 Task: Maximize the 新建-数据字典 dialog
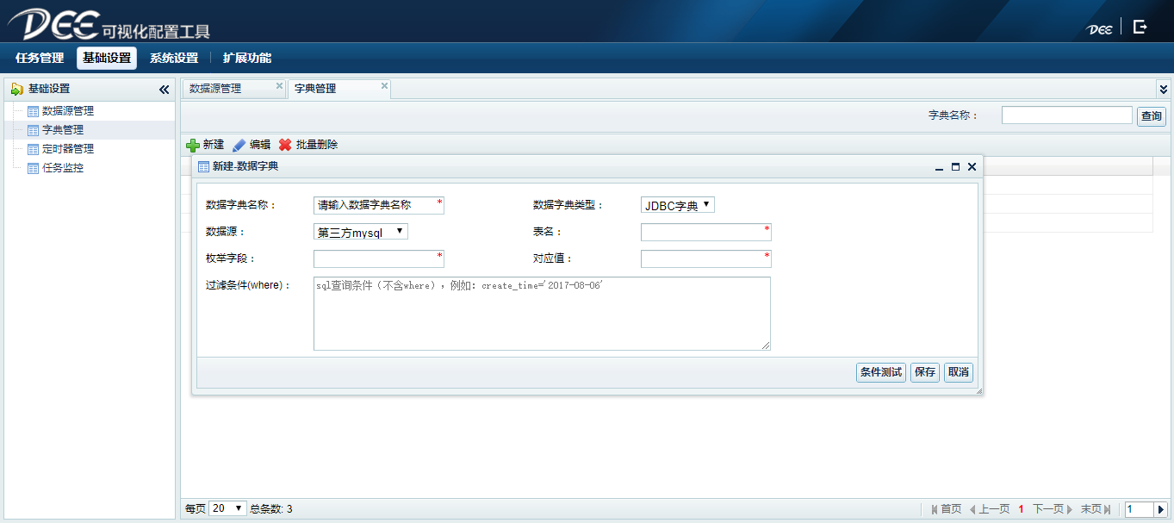955,167
